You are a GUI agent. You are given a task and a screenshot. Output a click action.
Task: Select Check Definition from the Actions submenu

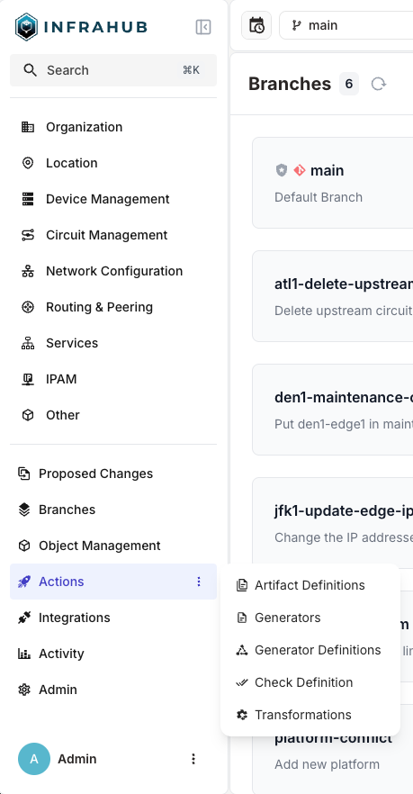pyautogui.click(x=310, y=682)
